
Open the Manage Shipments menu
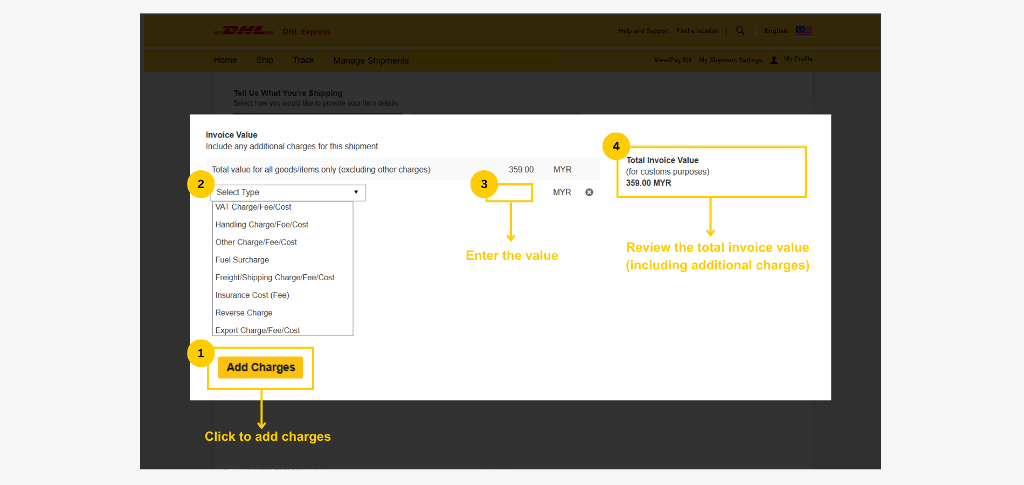point(371,60)
